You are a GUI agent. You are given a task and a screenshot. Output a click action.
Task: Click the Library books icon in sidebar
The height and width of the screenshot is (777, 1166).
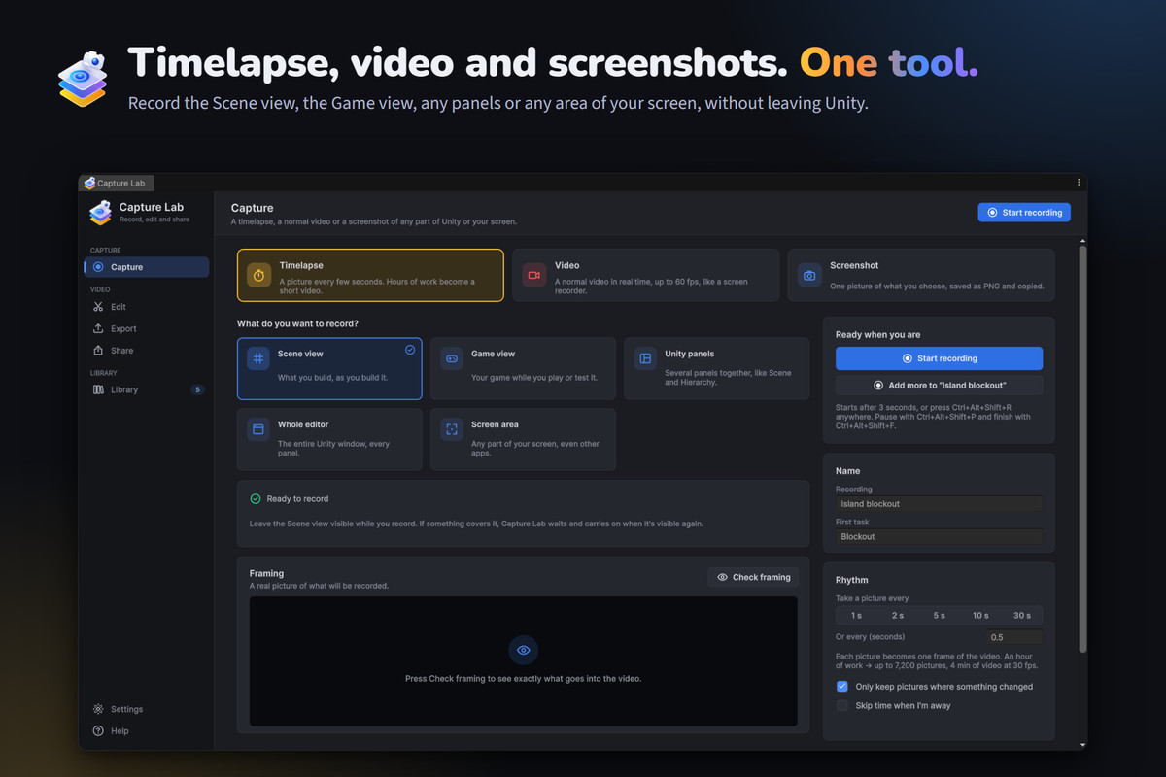coord(98,389)
